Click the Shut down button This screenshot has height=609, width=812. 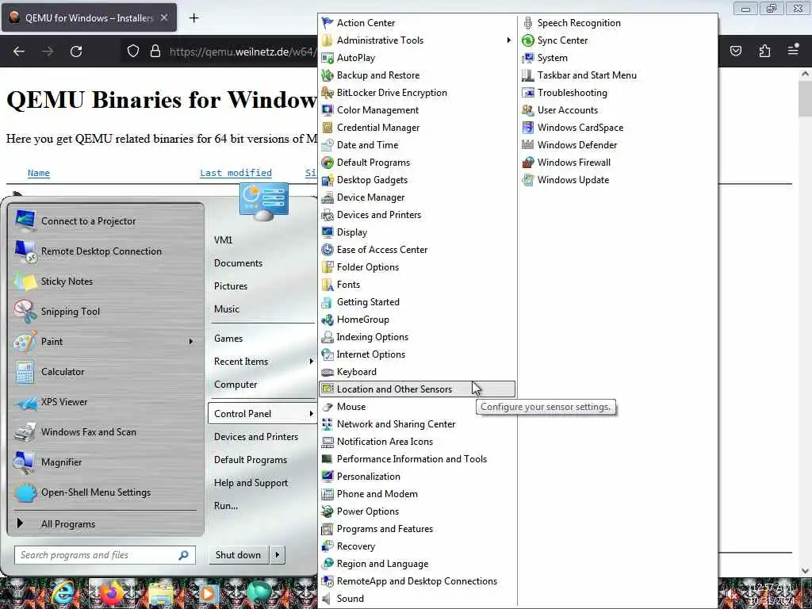coord(238,554)
